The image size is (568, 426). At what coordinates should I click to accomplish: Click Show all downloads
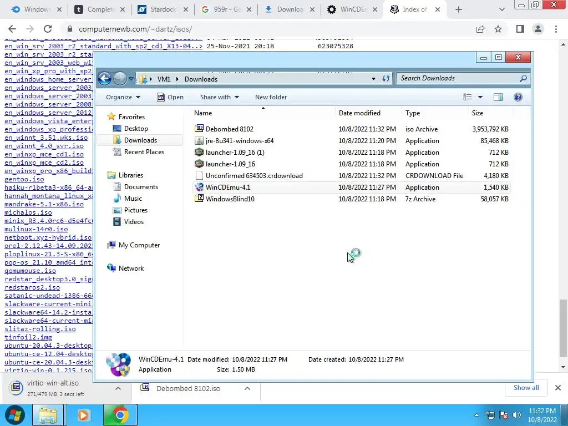(526, 388)
